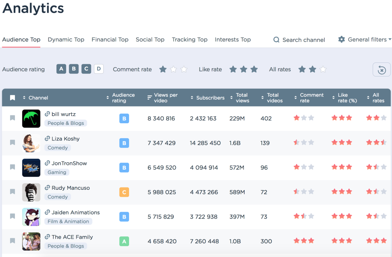Click Comedy tag under Liza Koshy
The width and height of the screenshot is (392, 257).
58,148
